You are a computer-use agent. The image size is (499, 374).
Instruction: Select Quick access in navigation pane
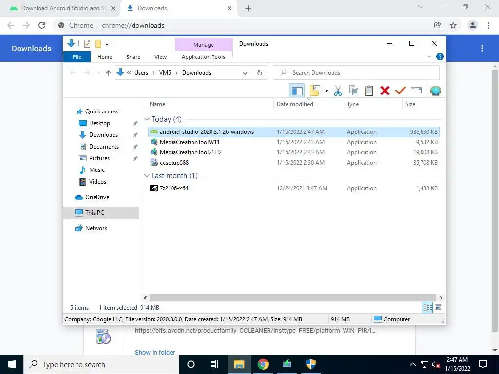[x=101, y=112]
